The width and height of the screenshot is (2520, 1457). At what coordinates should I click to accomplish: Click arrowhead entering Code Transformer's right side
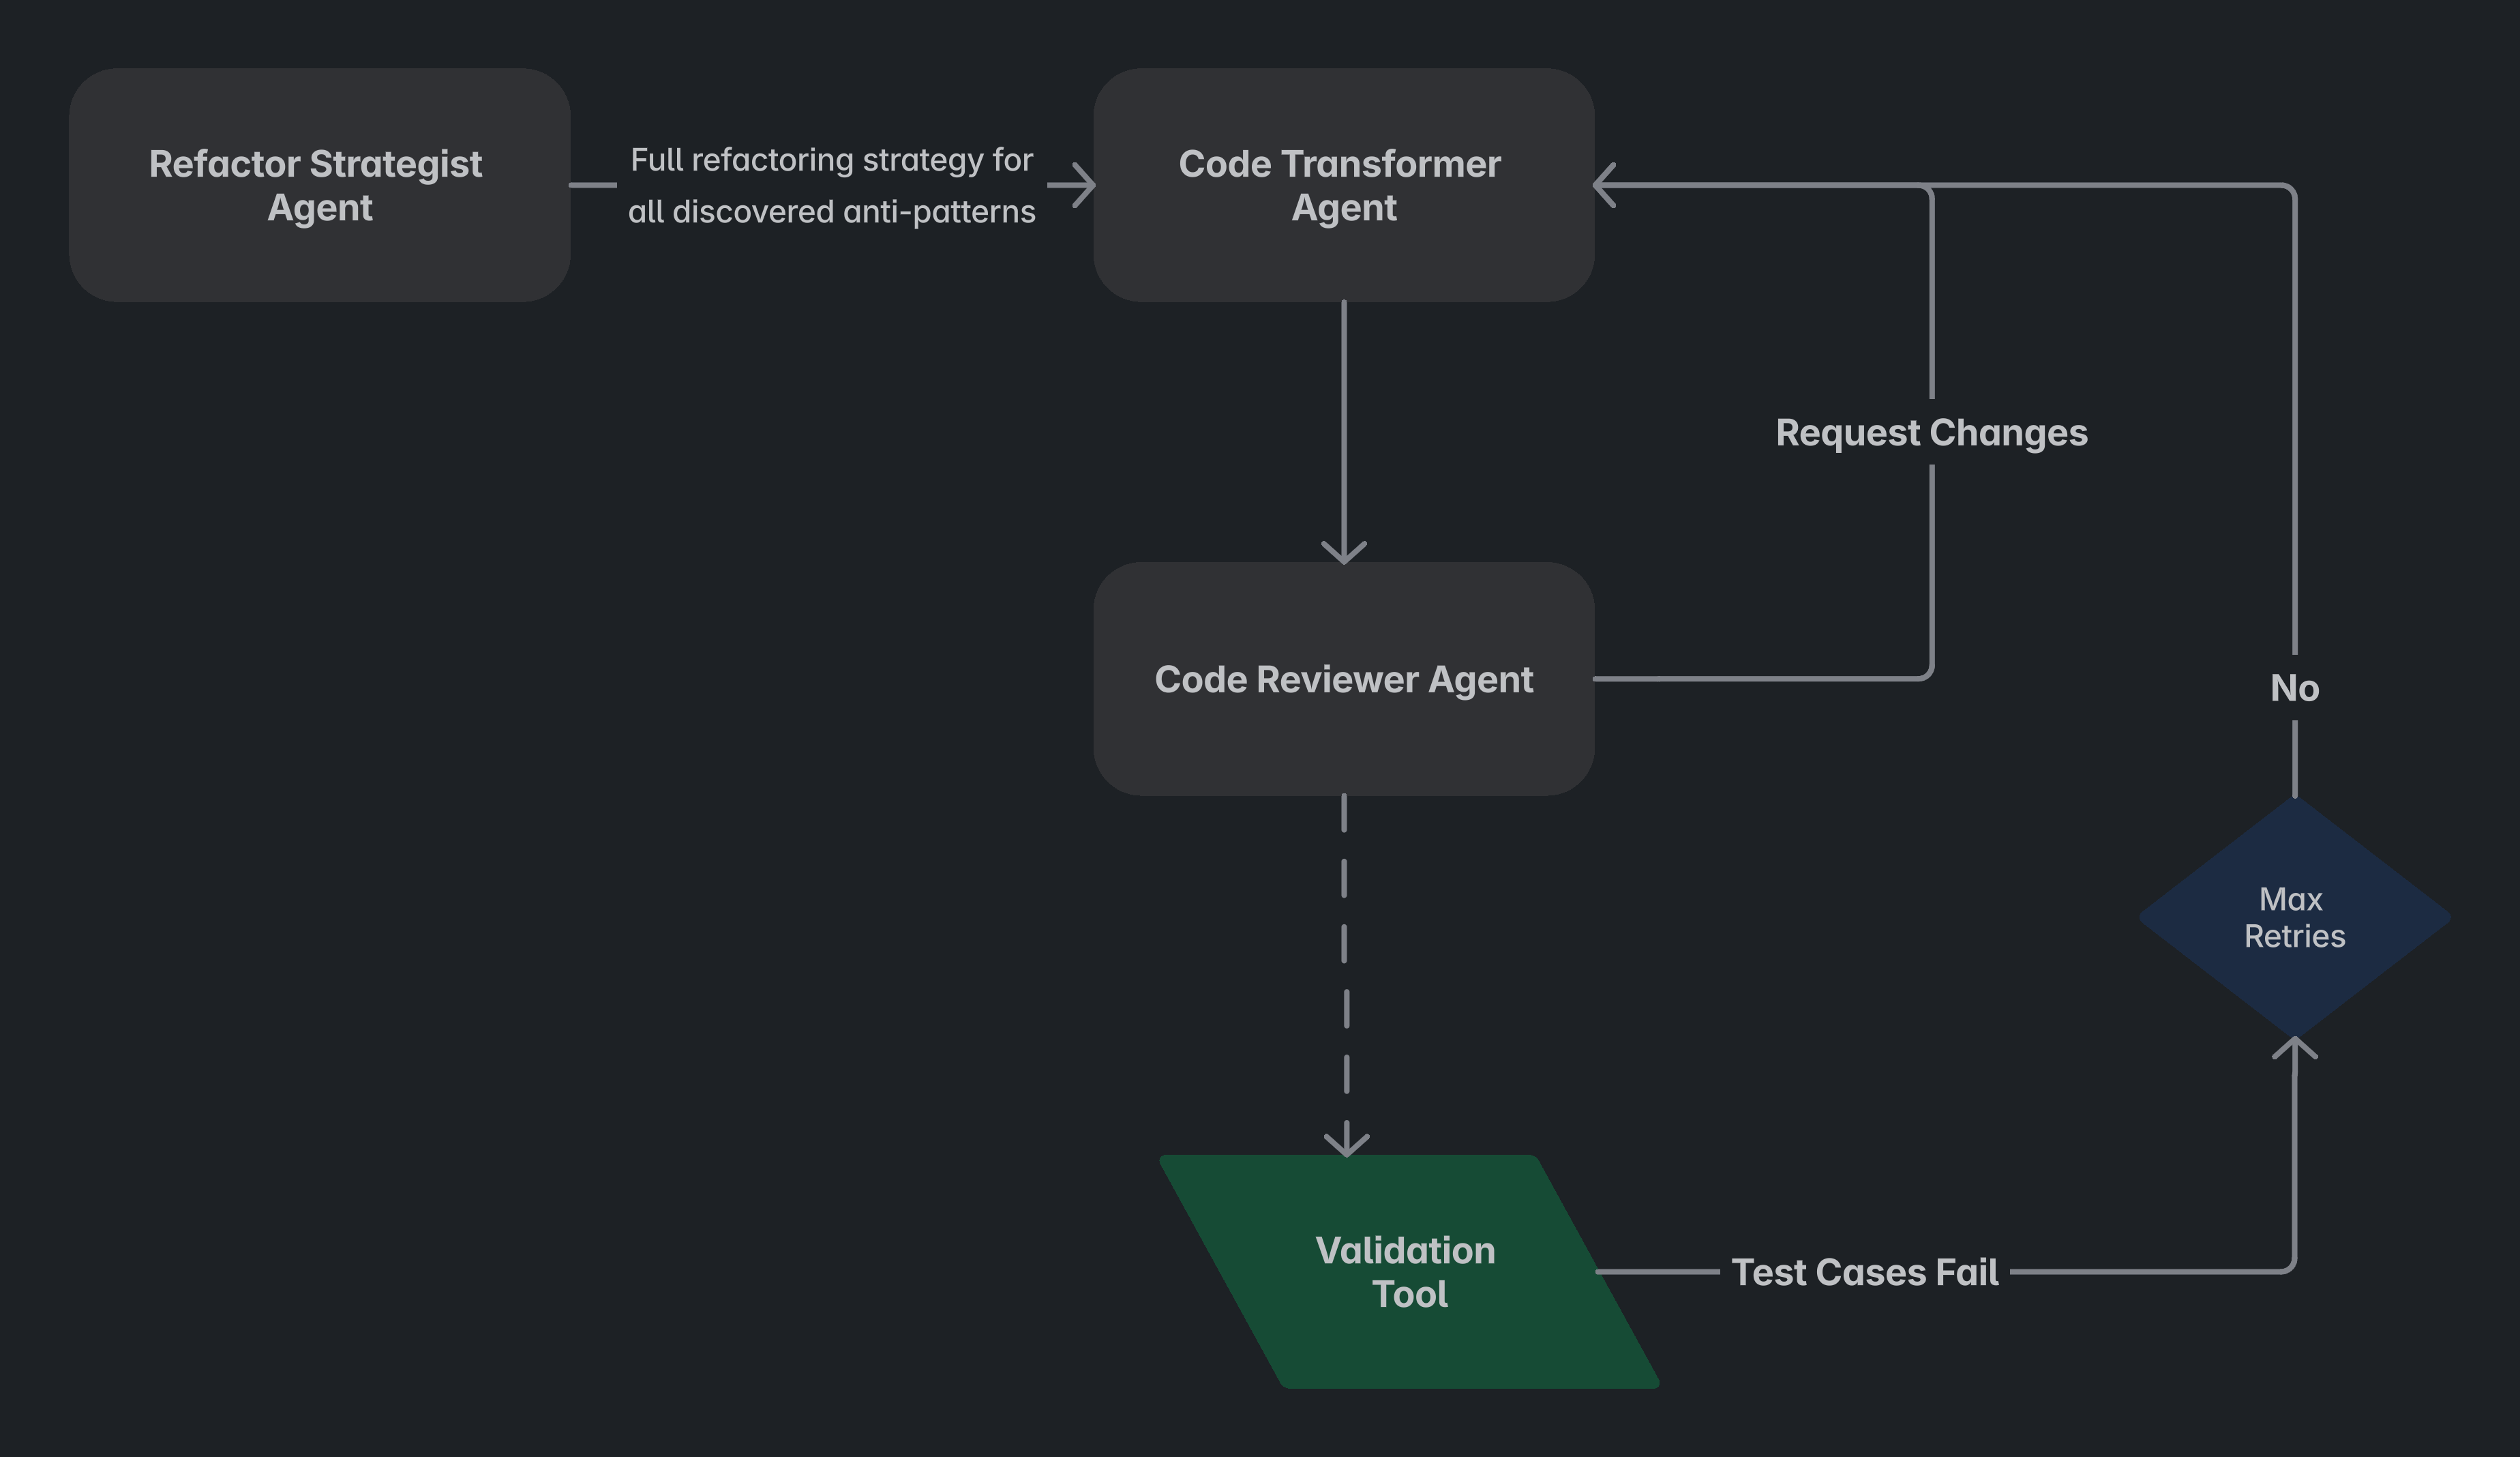pyautogui.click(x=1604, y=185)
